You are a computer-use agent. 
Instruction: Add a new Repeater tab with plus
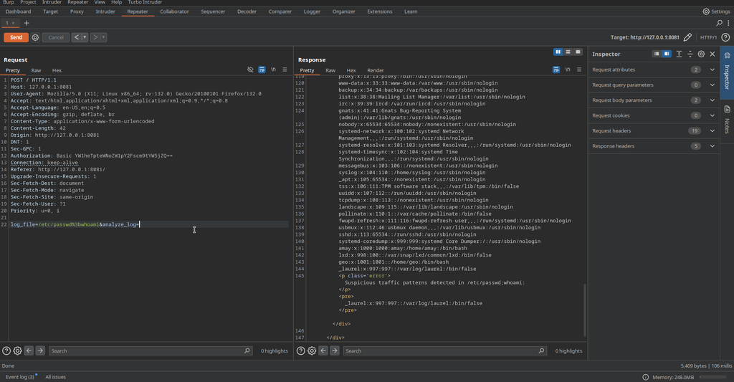[27, 23]
